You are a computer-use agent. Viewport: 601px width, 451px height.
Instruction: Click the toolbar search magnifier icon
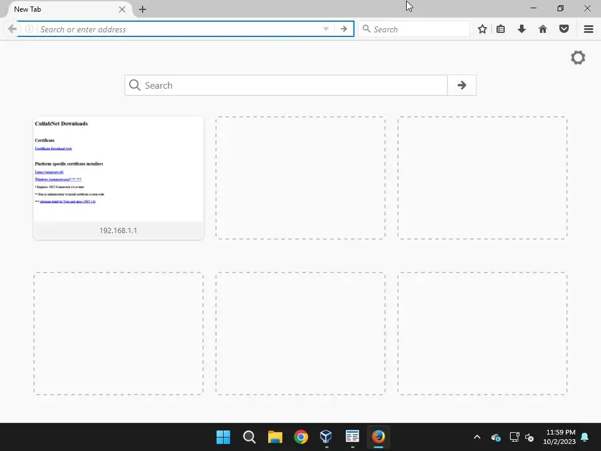[x=366, y=29]
